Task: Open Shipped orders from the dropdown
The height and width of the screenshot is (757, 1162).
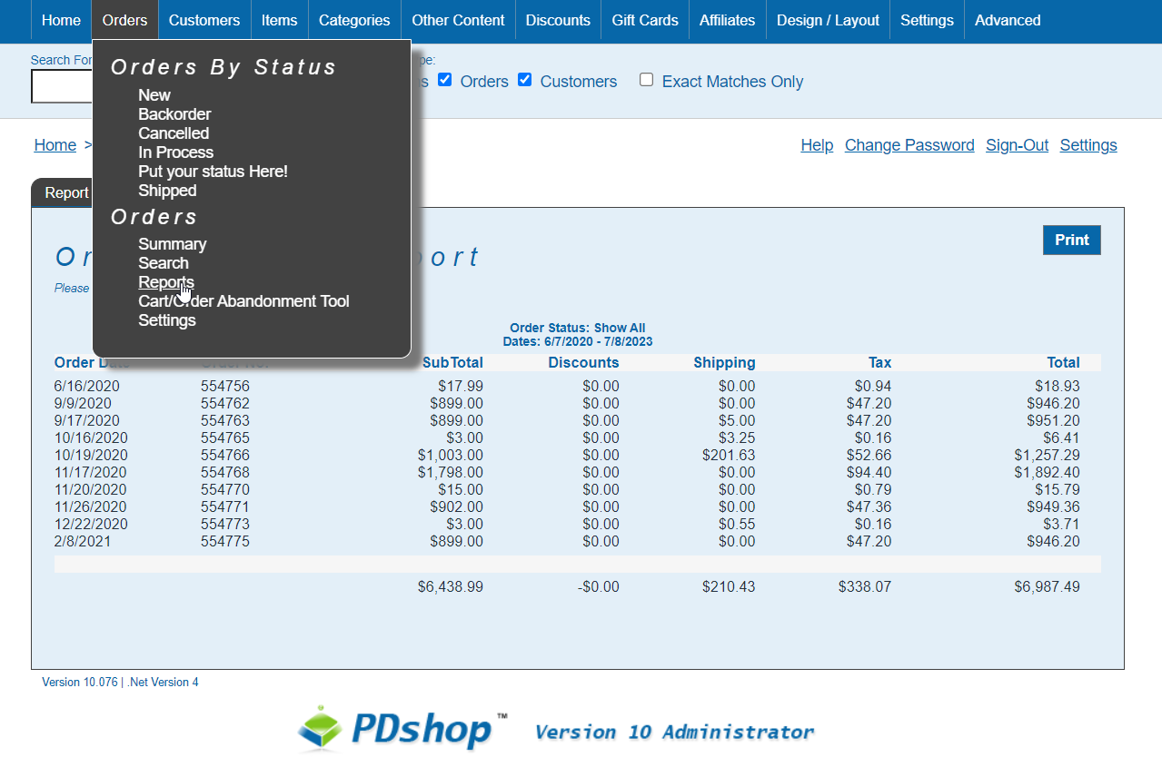Action: click(167, 191)
